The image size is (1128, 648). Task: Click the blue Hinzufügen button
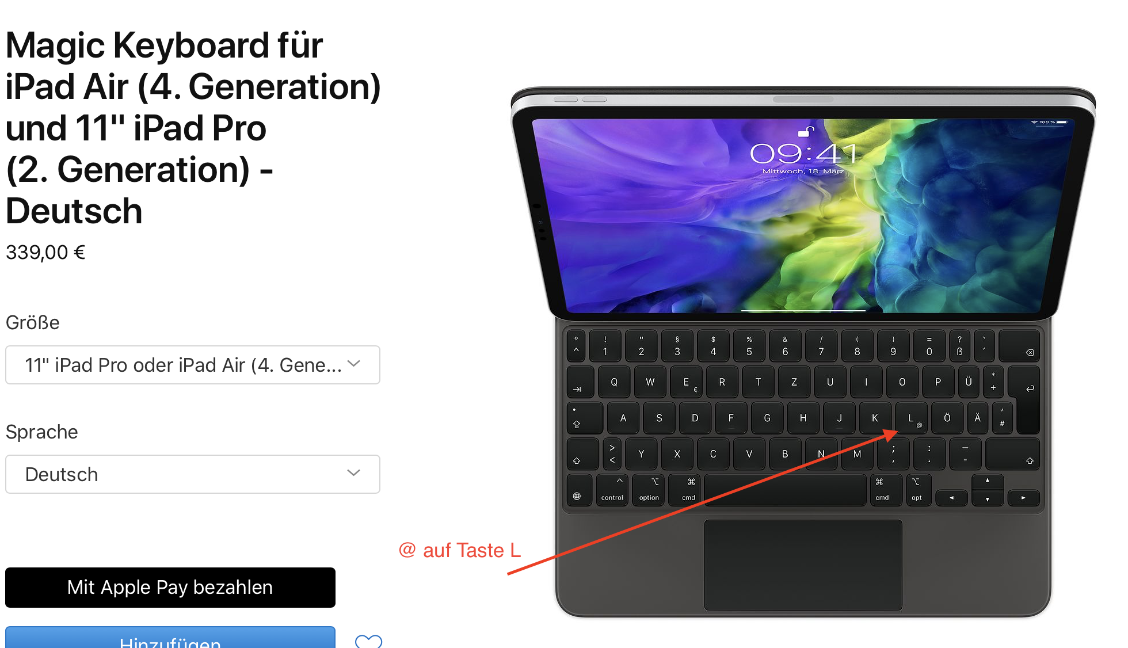(170, 638)
